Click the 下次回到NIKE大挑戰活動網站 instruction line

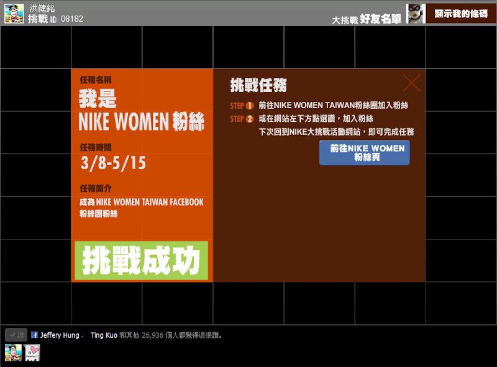pos(336,132)
